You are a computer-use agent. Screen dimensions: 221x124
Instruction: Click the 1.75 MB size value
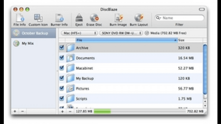pos(185,99)
